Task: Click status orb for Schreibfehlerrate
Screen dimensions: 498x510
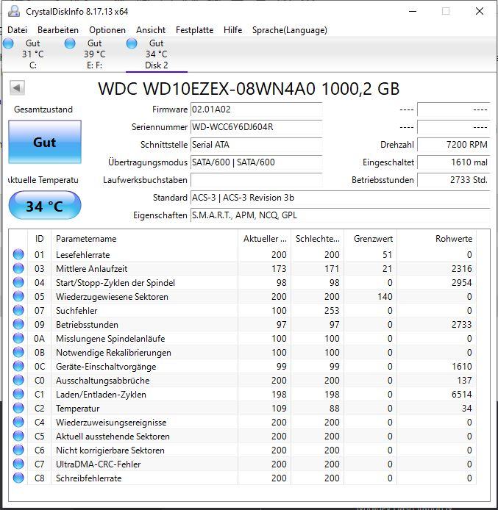Action: [18, 478]
